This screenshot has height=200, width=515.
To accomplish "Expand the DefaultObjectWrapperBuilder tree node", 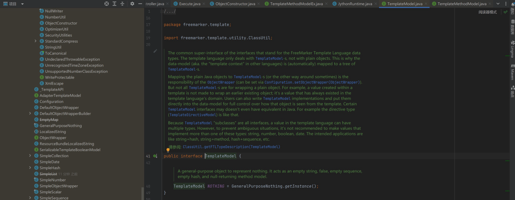I will (x=30, y=114).
